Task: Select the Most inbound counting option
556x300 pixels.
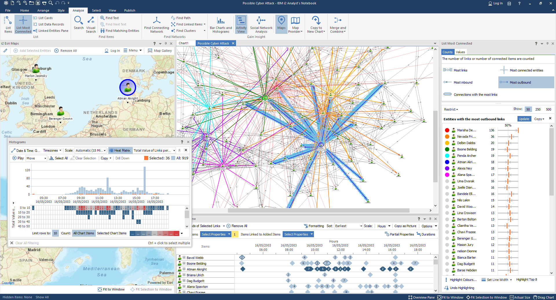Action: coord(461,82)
